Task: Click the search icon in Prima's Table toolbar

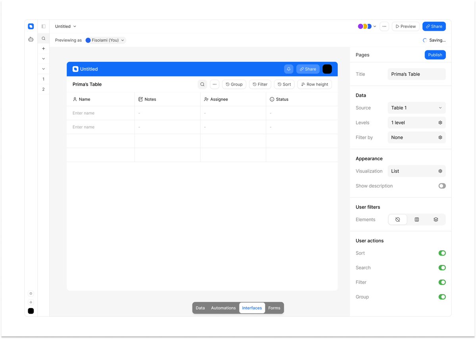Action: (x=202, y=84)
